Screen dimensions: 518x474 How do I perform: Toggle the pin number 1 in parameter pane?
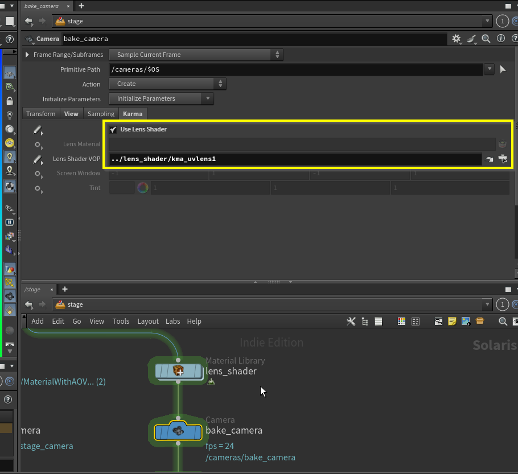(x=502, y=22)
